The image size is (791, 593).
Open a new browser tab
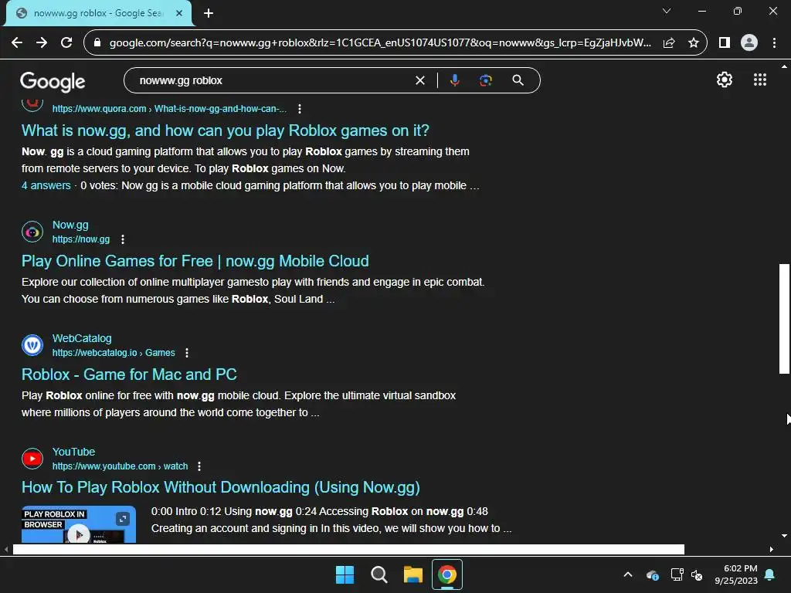pos(209,13)
